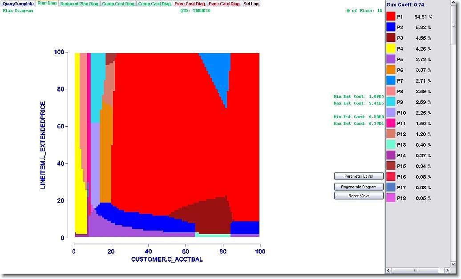Click the P18 legend color swatch
This screenshot has height=279, width=461.
(x=391, y=198)
